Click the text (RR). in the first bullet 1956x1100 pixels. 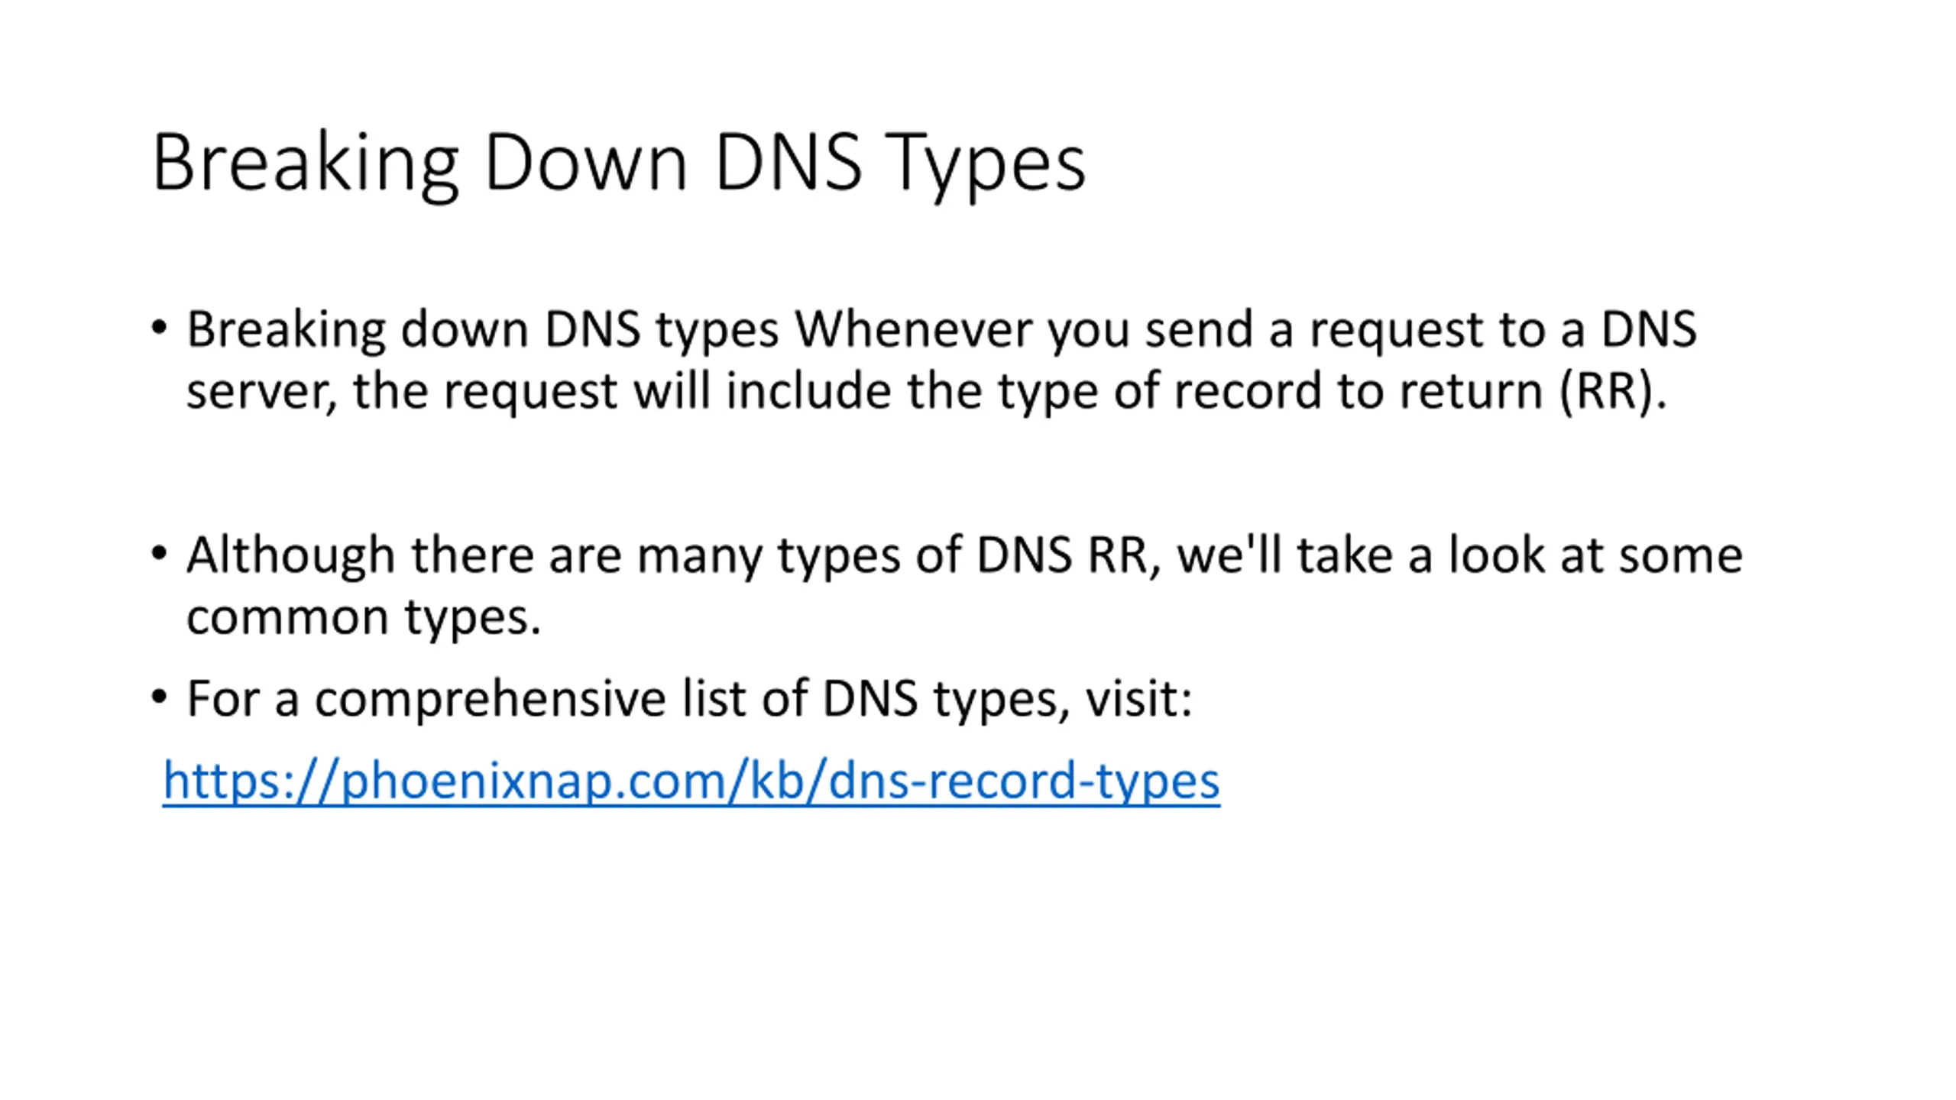[x=1613, y=392]
